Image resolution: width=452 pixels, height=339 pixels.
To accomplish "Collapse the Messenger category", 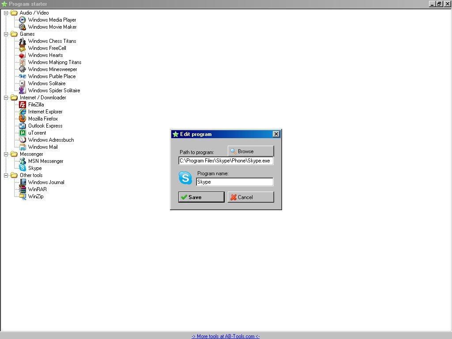I will coord(6,154).
